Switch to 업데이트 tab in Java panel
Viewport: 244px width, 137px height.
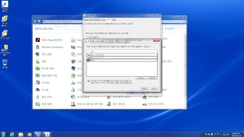(x=97, y=20)
